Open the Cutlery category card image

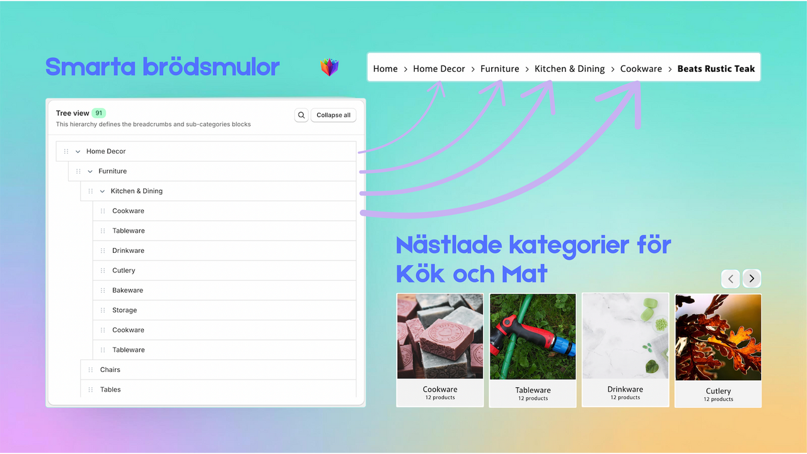click(x=718, y=337)
